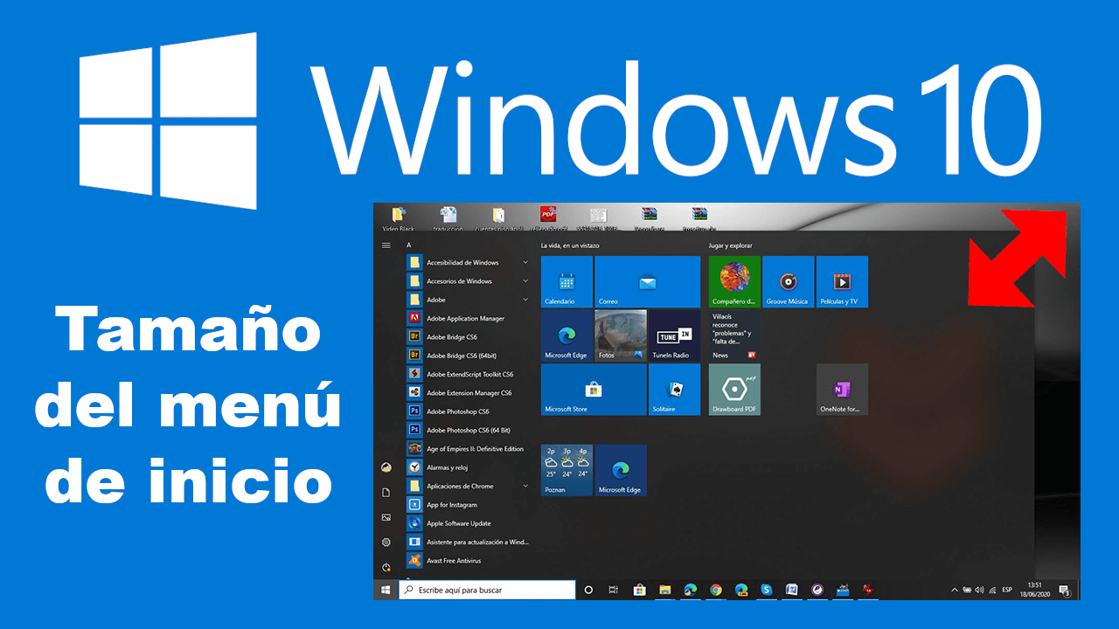The width and height of the screenshot is (1119, 629).
Task: Open the Fotos photo tile
Action: pos(621,335)
